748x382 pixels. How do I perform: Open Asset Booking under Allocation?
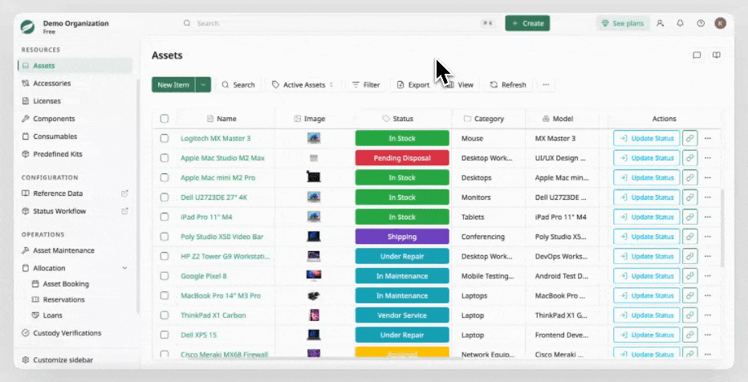[66, 284]
